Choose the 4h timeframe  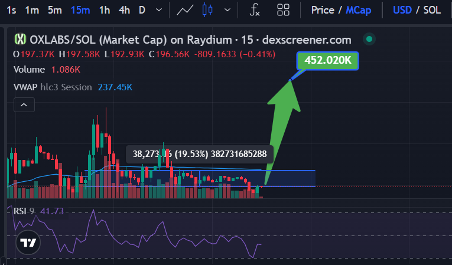(x=124, y=11)
